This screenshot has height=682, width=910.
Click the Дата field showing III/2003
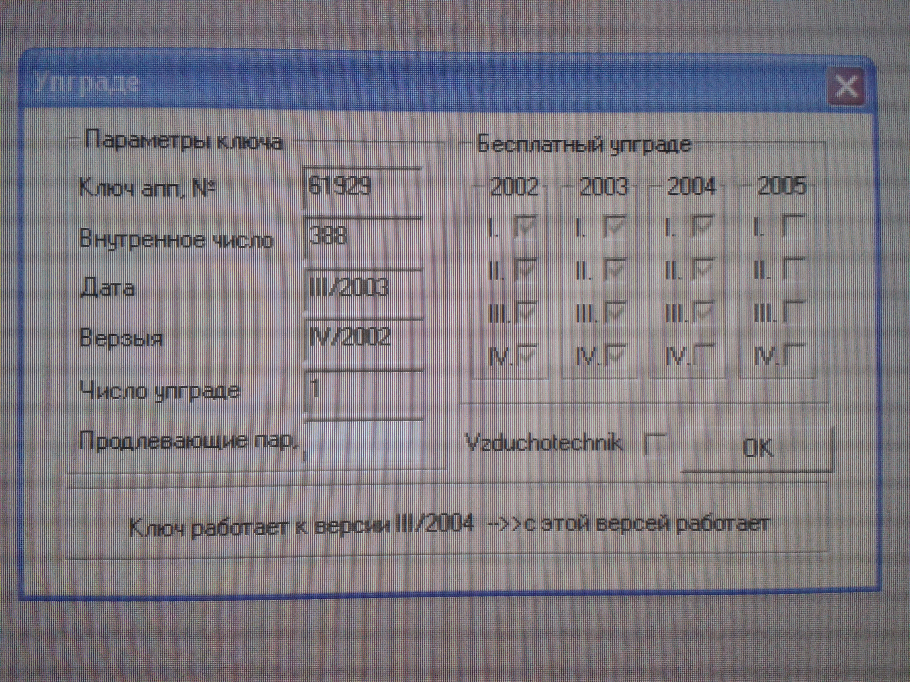364,290
